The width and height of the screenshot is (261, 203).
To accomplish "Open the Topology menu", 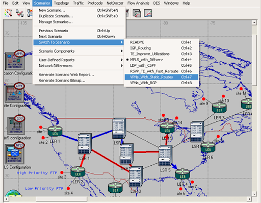I will [61, 3].
